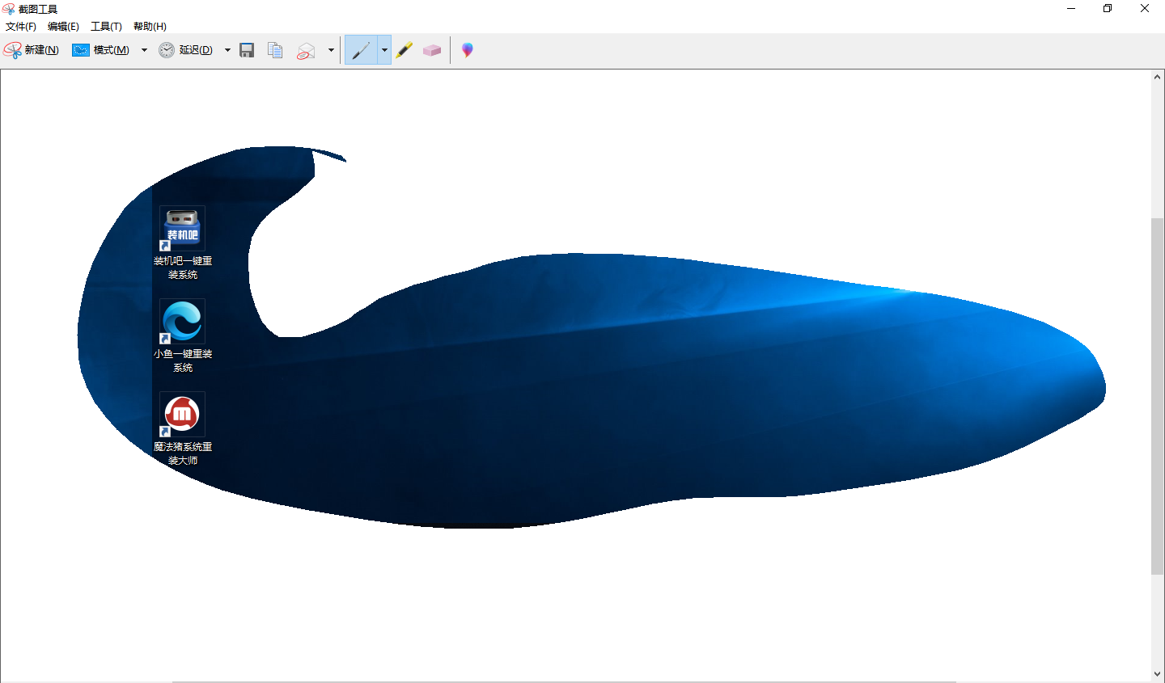Select the Pen tool
The width and height of the screenshot is (1165, 683).
[x=361, y=50]
